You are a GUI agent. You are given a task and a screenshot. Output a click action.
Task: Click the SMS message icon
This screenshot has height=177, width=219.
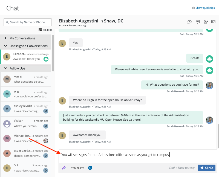[198, 22]
